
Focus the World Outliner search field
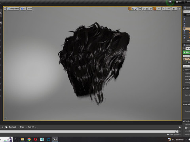(x=186, y=12)
